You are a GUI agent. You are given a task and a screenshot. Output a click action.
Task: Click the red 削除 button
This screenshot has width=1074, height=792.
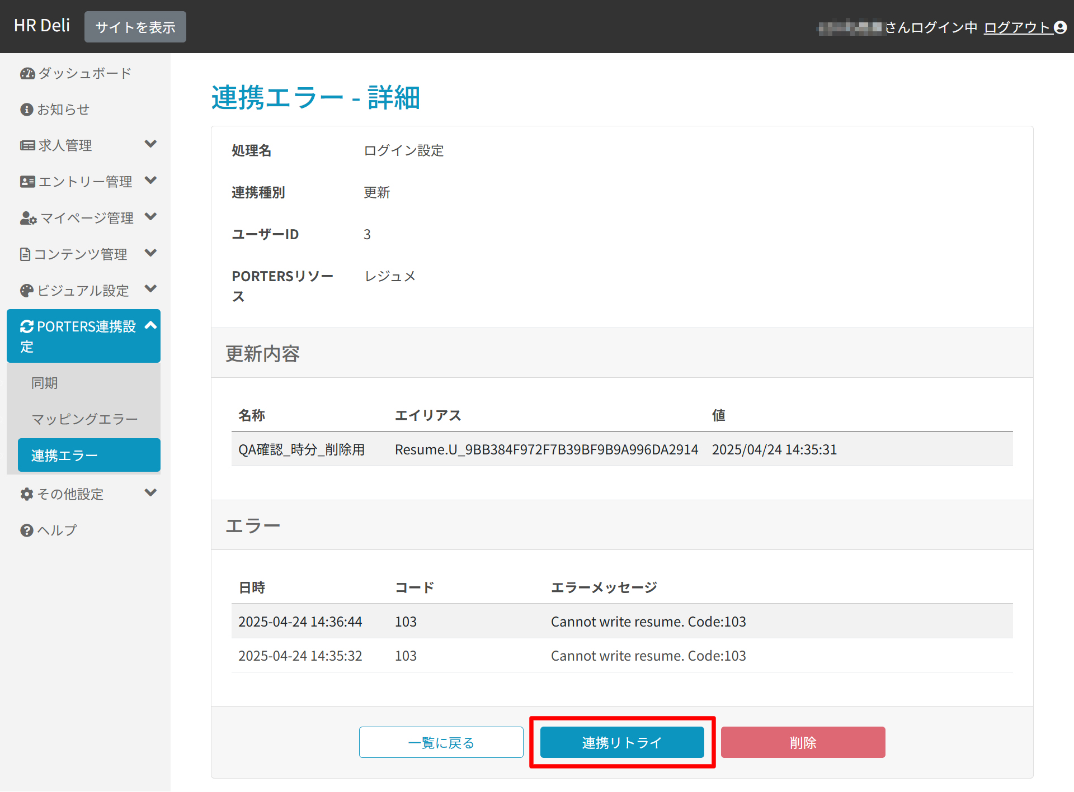coord(803,743)
